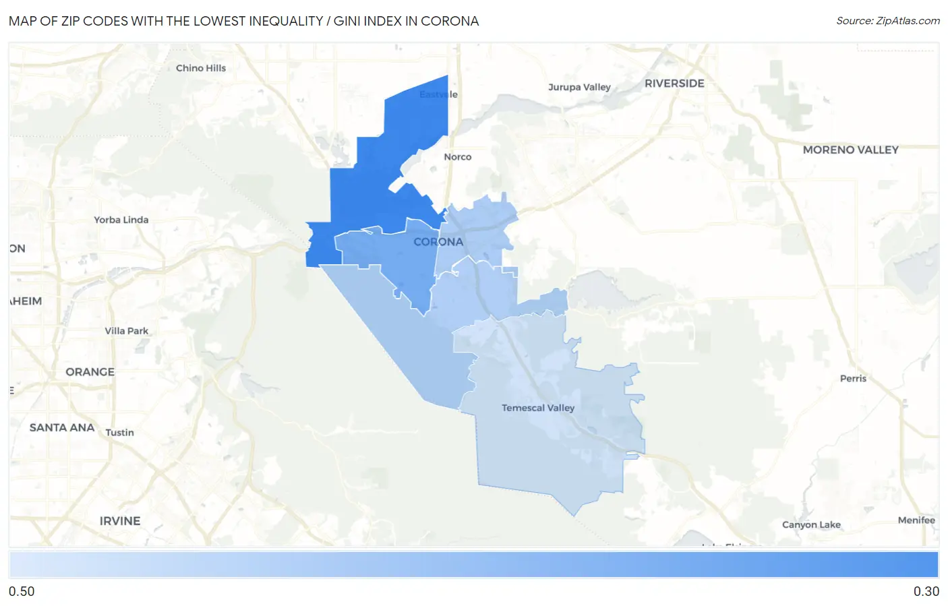Click the Yorba Linda label

point(121,220)
